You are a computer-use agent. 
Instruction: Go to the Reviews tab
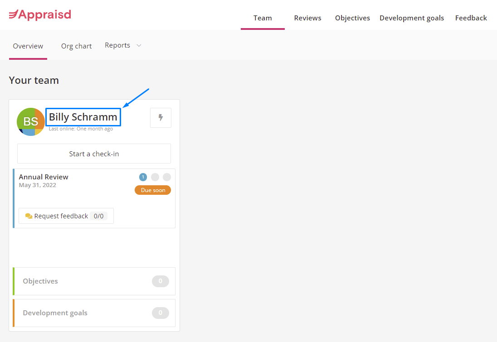tap(307, 18)
